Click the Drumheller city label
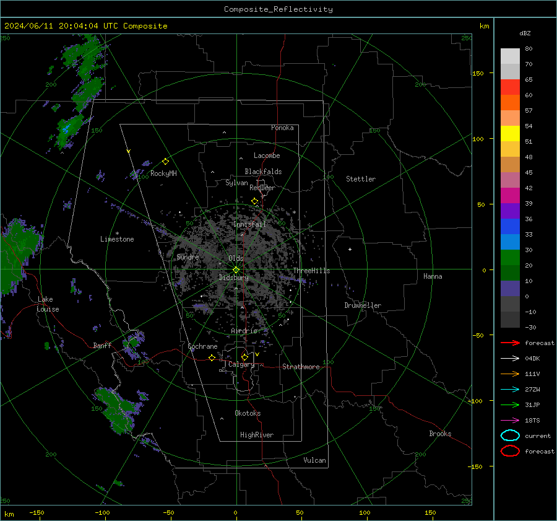The image size is (557, 521). 362,305
